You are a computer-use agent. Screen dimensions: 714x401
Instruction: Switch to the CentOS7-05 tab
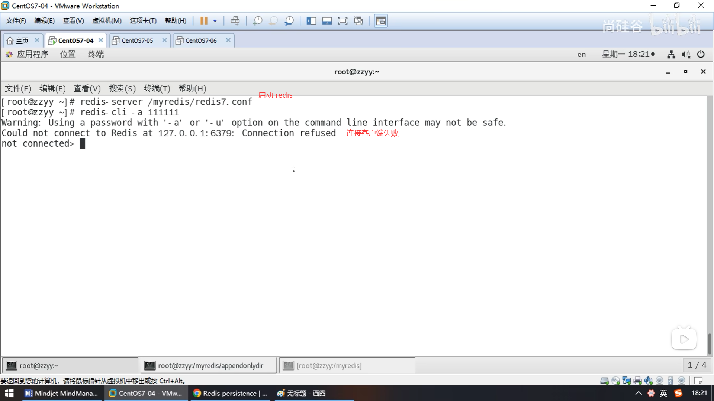pyautogui.click(x=137, y=40)
